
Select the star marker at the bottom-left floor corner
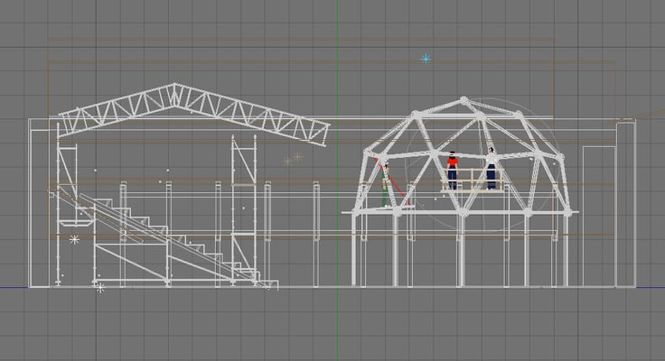pyautogui.click(x=99, y=287)
